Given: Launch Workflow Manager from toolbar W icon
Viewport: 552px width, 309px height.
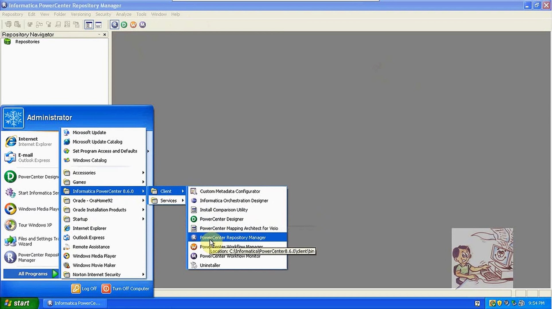Looking at the screenshot, I should tap(133, 25).
